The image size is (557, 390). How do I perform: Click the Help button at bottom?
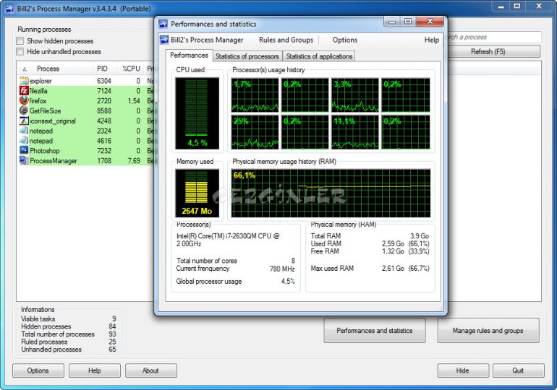tap(95, 370)
